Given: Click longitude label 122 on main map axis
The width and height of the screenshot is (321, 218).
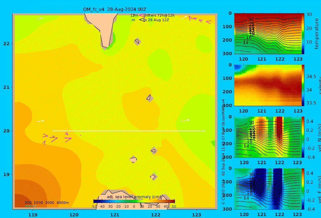Looking at the screenshot, I should [x=156, y=215].
